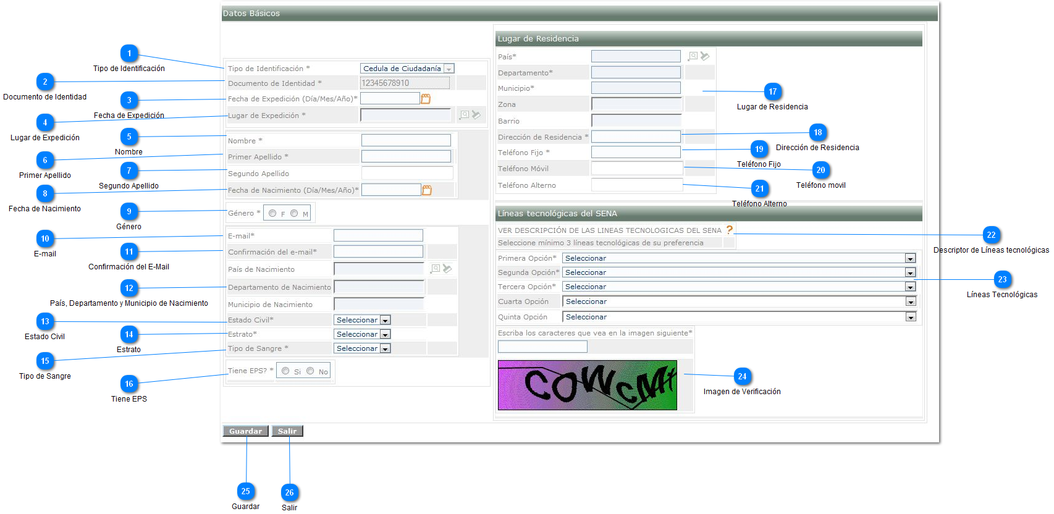Screen dimensions: 1054x514
Task: Select the M radio button for Género
Action: point(294,213)
